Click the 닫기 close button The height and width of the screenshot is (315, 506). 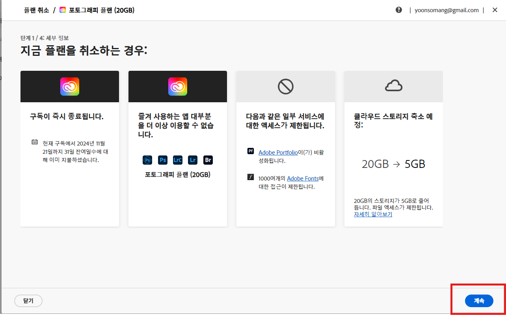[x=28, y=301]
